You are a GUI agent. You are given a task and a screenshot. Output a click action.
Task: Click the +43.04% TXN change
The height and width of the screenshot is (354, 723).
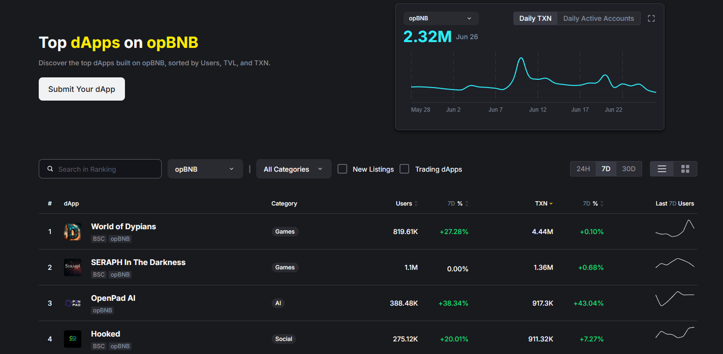(x=588, y=303)
